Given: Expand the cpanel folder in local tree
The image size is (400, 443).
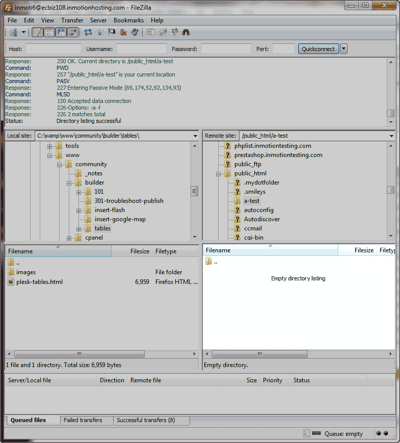Looking at the screenshot, I should coord(70,238).
